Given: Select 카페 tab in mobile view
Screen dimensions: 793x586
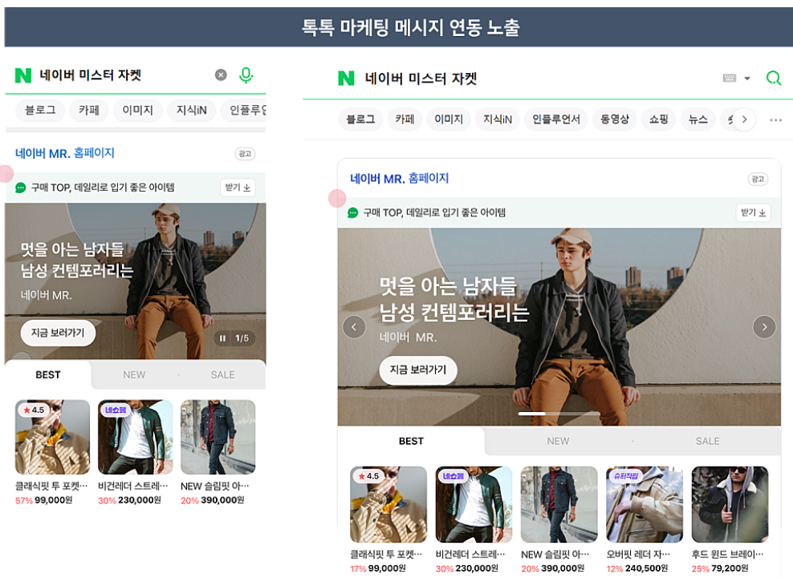Looking at the screenshot, I should click(88, 110).
